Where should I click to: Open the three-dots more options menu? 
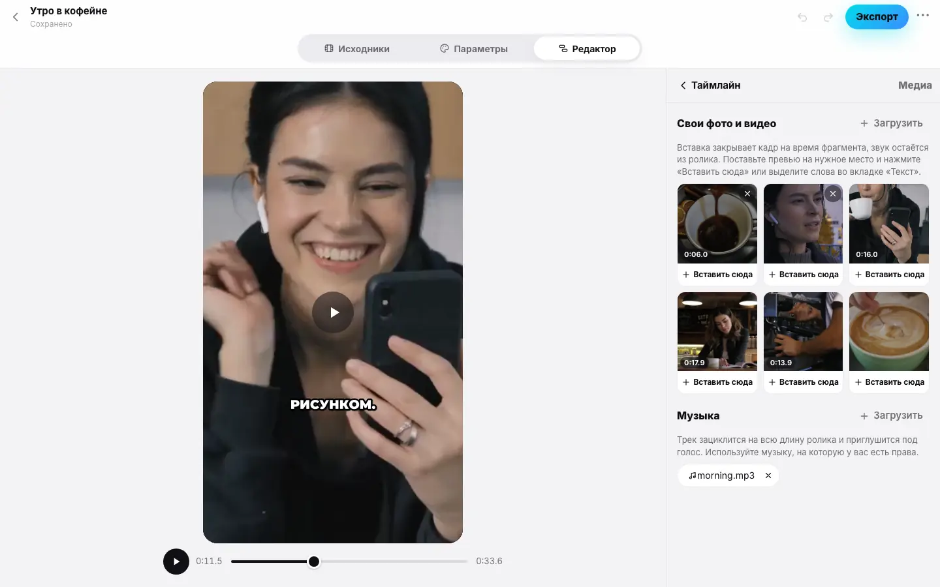point(922,15)
